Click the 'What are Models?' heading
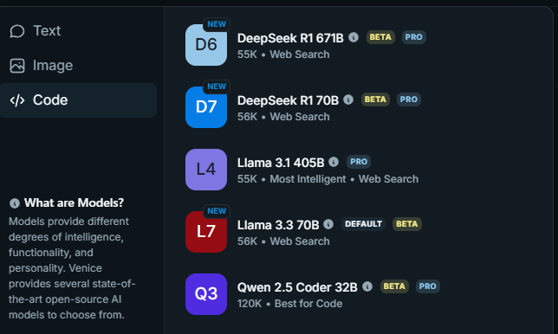Screen dimensions: 558x334 tap(74, 202)
